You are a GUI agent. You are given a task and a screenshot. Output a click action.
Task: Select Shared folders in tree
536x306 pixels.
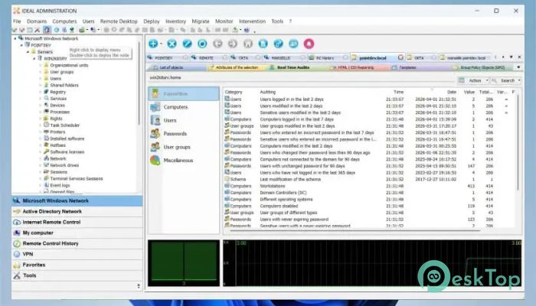[64, 85]
